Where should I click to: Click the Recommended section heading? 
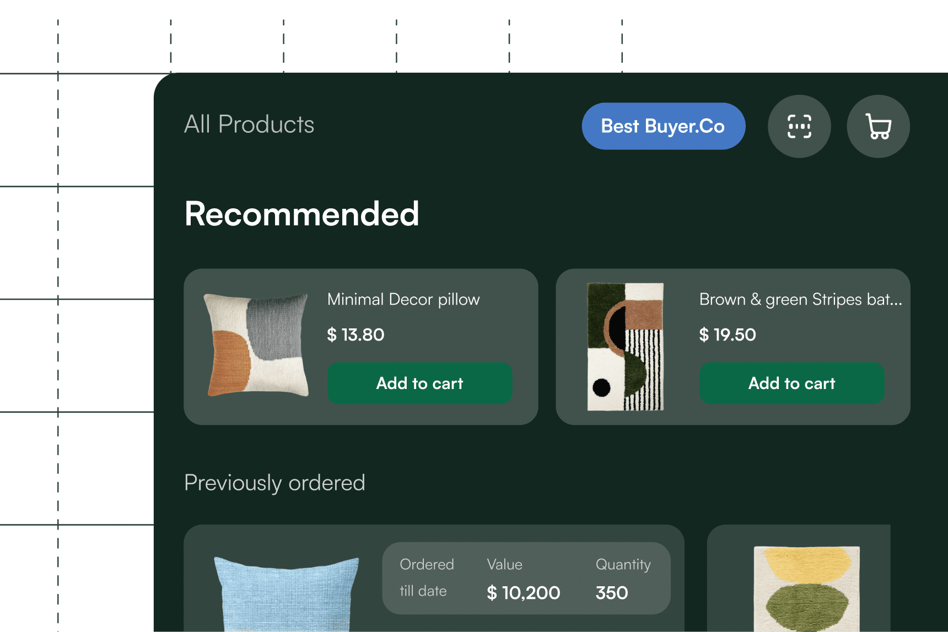(302, 214)
